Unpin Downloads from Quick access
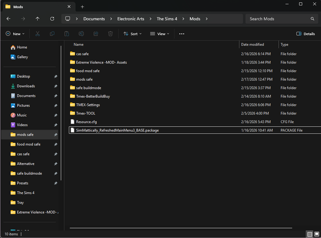 (56, 86)
